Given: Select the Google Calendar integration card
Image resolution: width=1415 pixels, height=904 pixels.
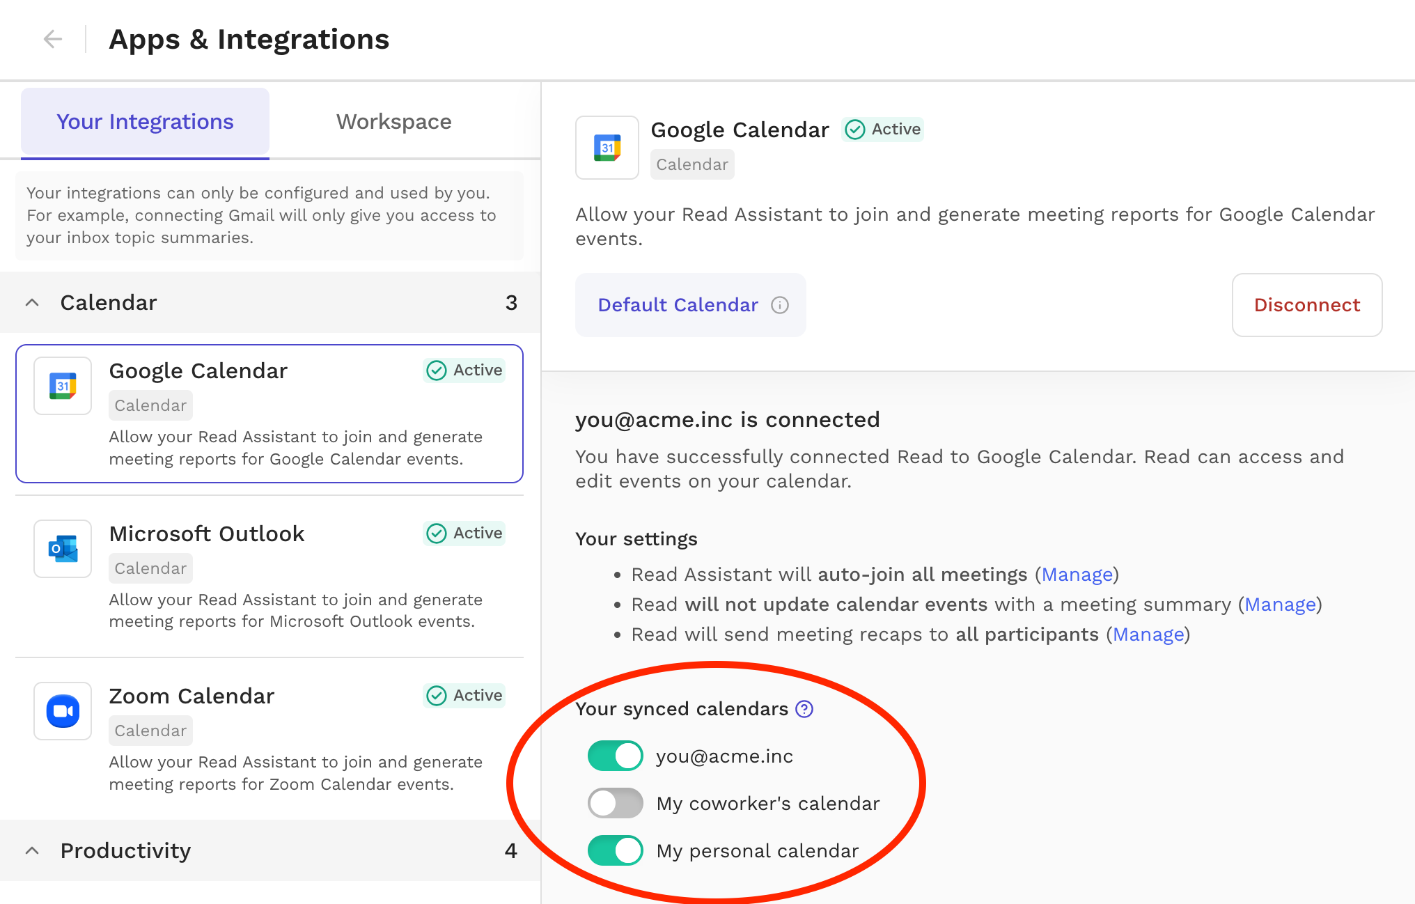Looking at the screenshot, I should (x=269, y=414).
